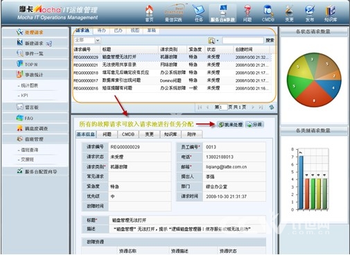Open the 发布 release icon in top navigation
350x255 pixels.
pos(310,13)
